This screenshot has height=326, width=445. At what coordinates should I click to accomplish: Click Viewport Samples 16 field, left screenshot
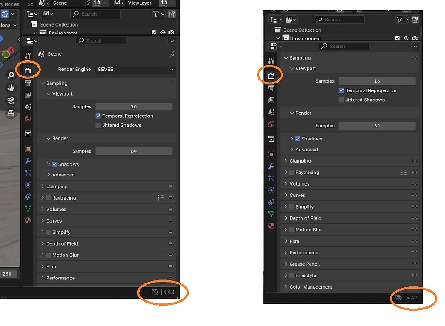tap(134, 106)
